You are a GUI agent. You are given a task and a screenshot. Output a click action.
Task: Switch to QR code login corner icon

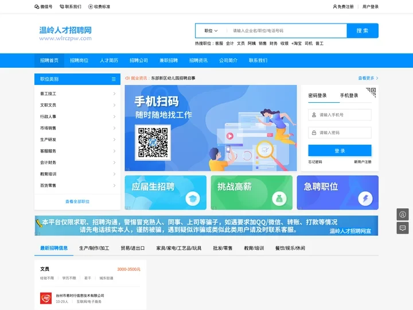pyautogui.click(x=371, y=92)
